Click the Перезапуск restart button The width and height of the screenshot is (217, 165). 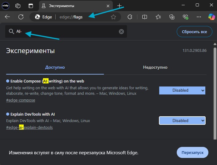(x=192, y=152)
